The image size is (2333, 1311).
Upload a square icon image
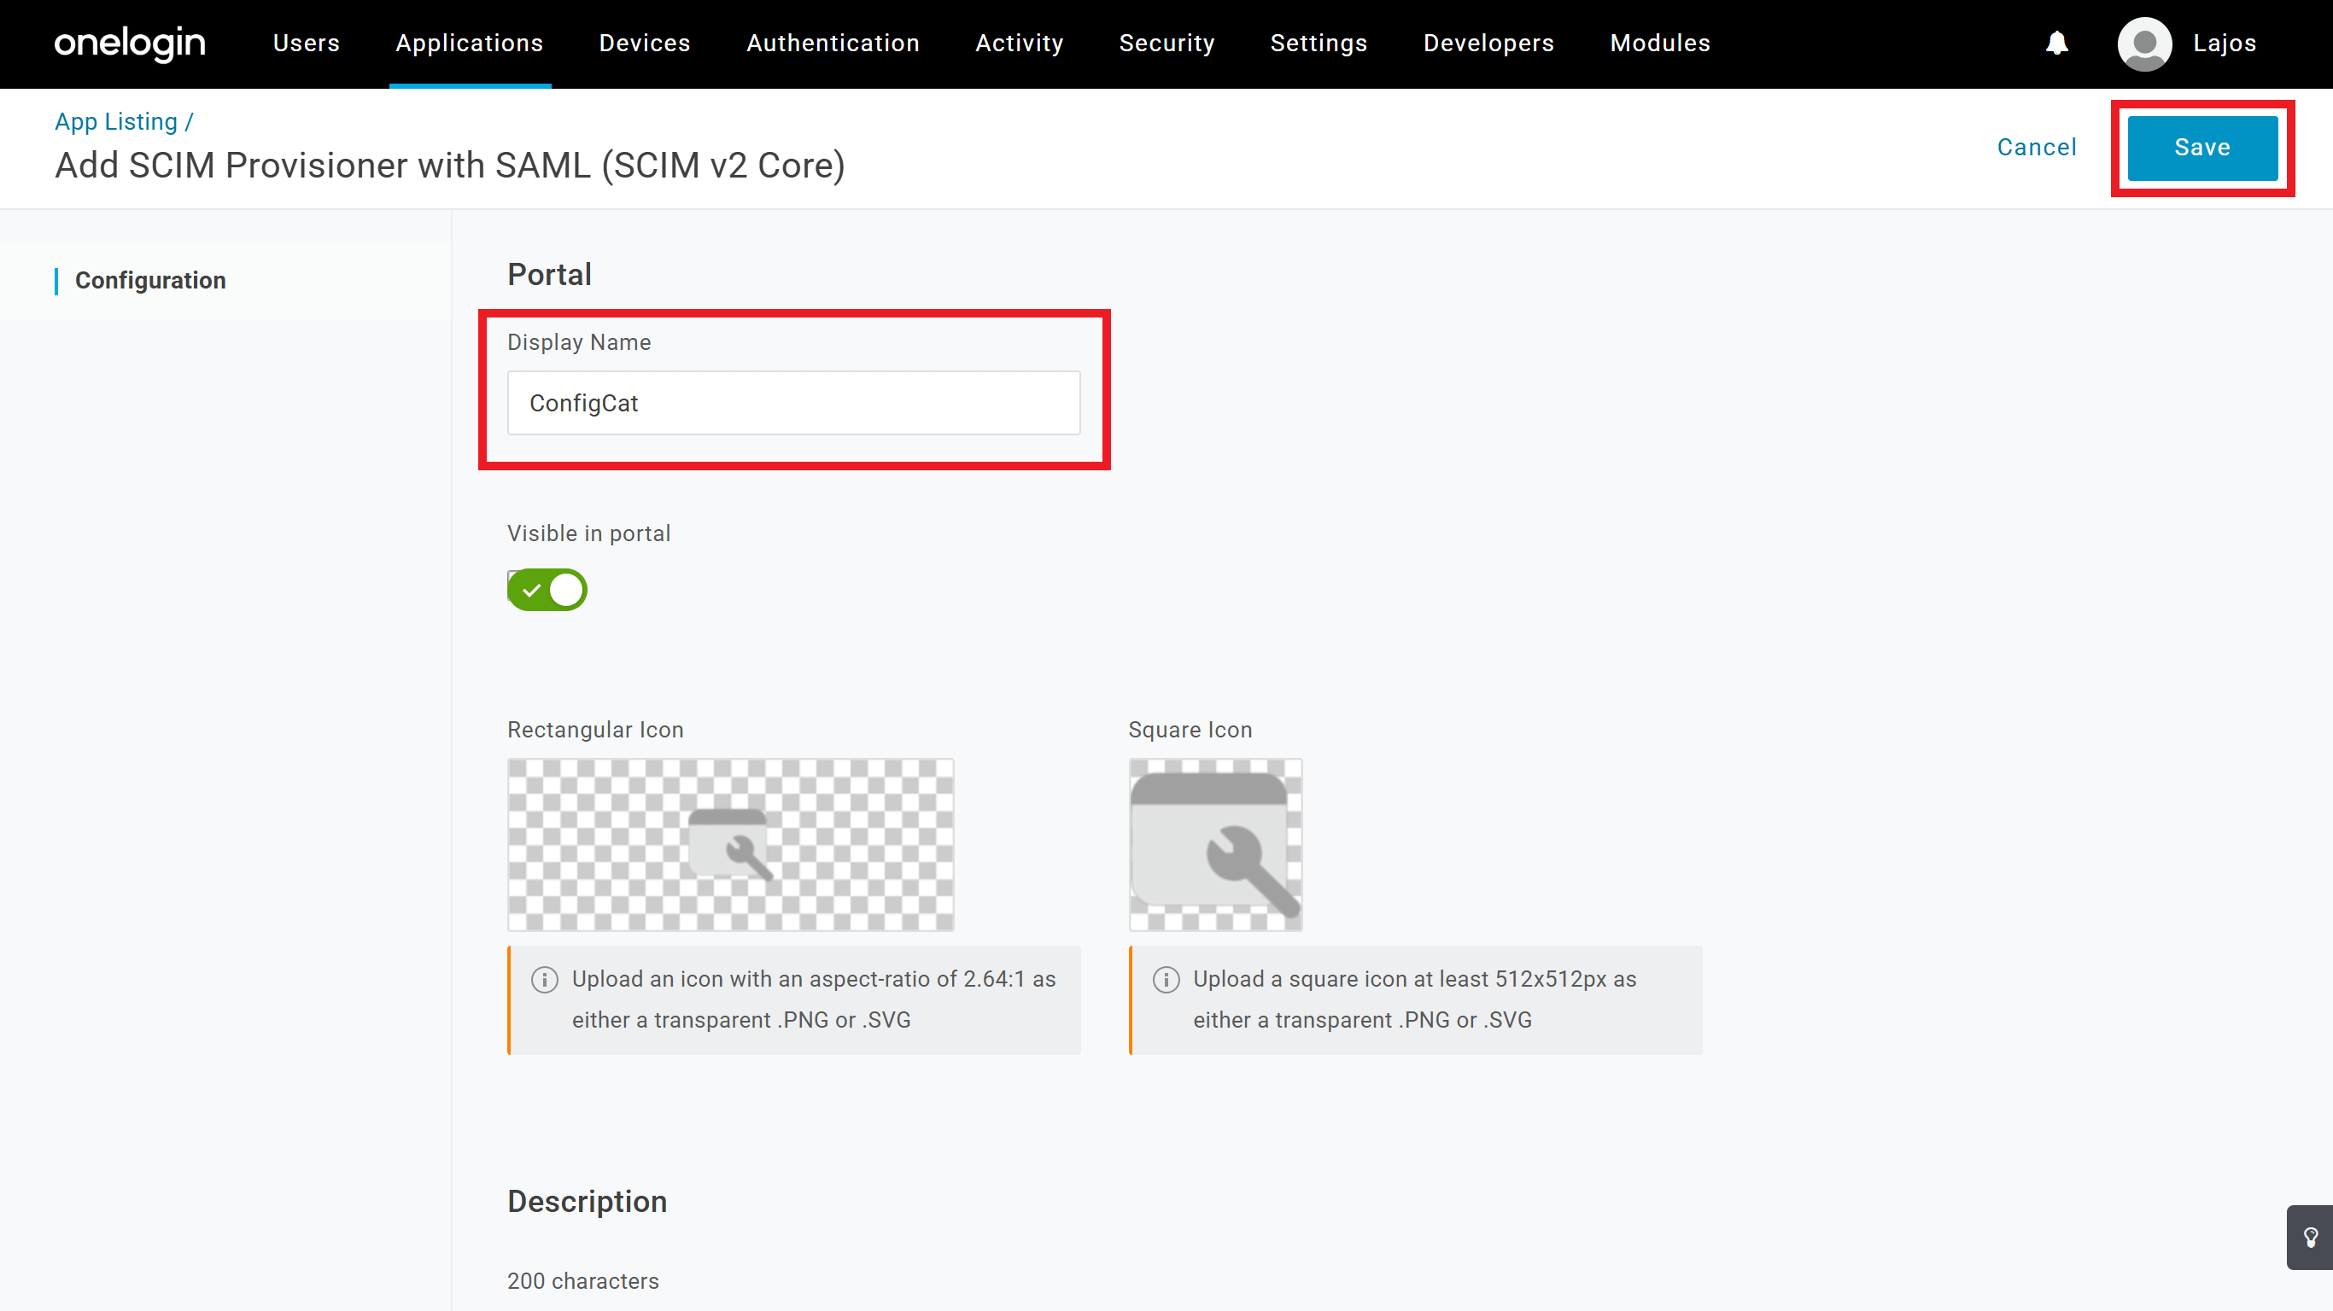pyautogui.click(x=1214, y=844)
